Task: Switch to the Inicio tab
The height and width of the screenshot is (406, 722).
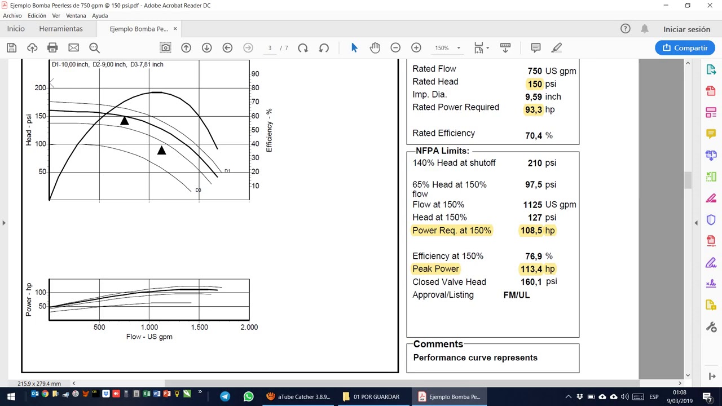Action: pos(16,29)
